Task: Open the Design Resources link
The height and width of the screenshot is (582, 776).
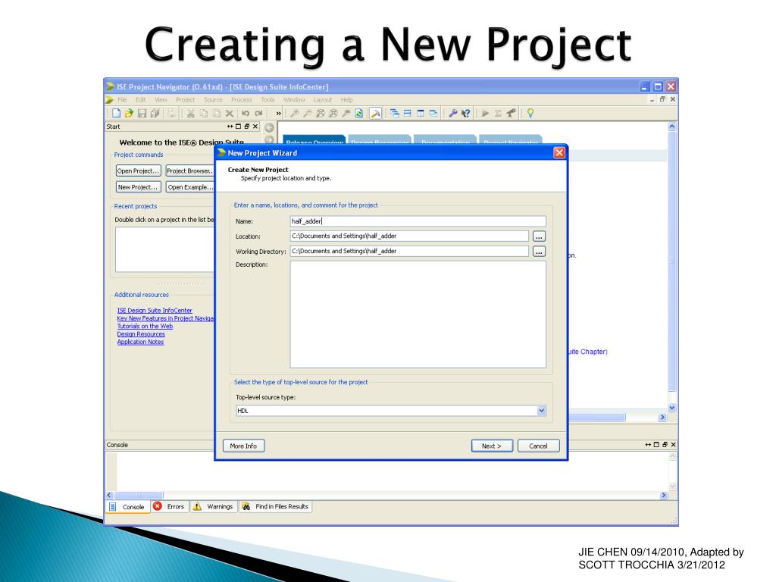Action: tap(141, 334)
